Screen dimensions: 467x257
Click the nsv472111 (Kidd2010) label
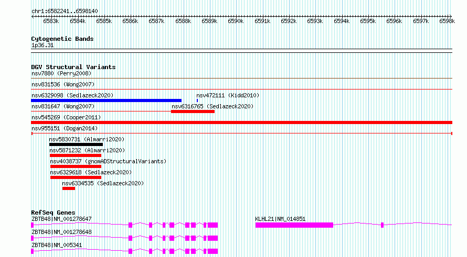(228, 95)
